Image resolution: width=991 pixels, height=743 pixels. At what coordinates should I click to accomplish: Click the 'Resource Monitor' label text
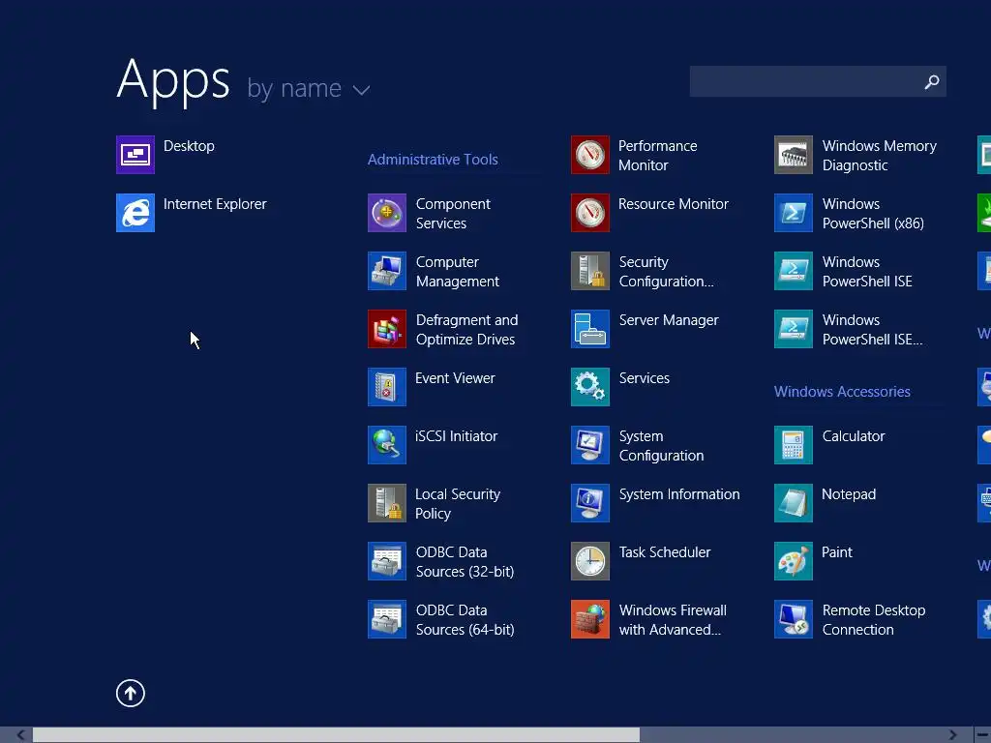click(674, 204)
